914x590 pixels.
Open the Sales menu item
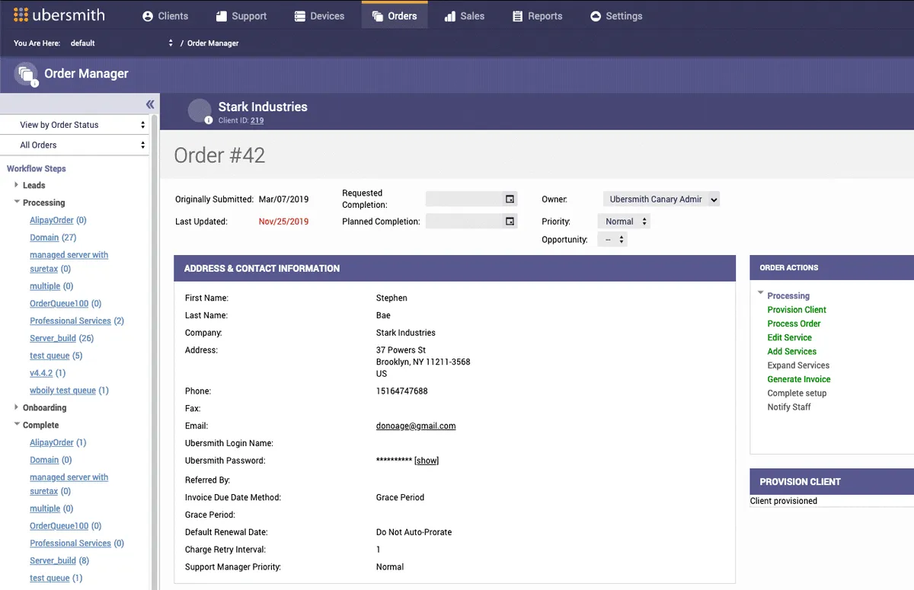464,15
